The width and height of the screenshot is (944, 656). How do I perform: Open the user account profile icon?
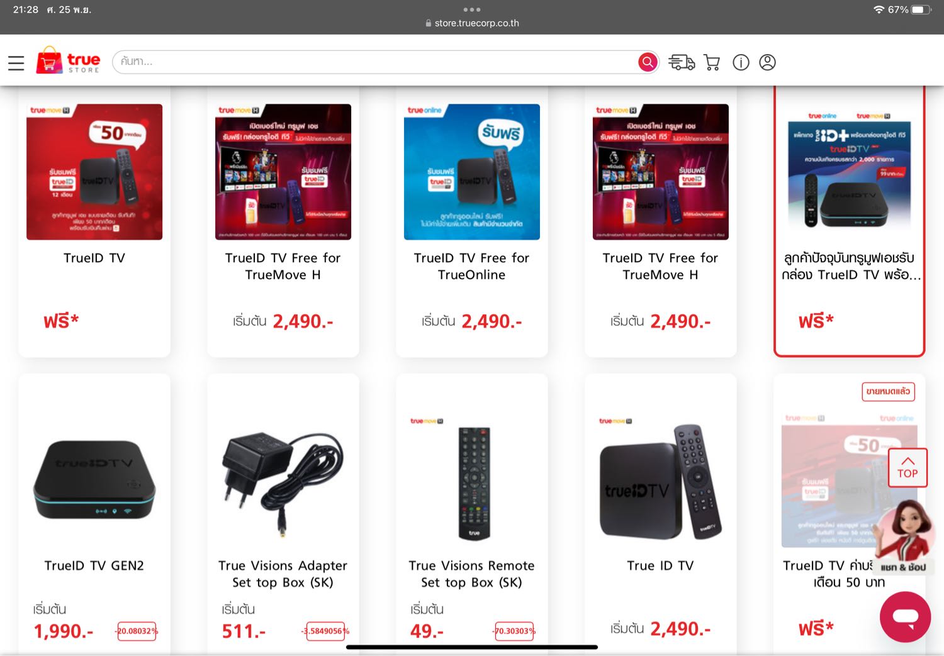767,62
